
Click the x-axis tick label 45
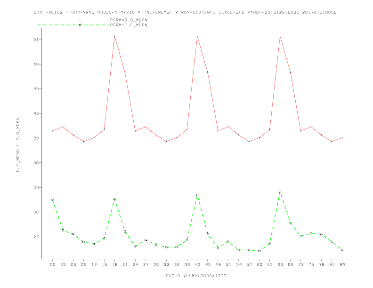(x=208, y=264)
